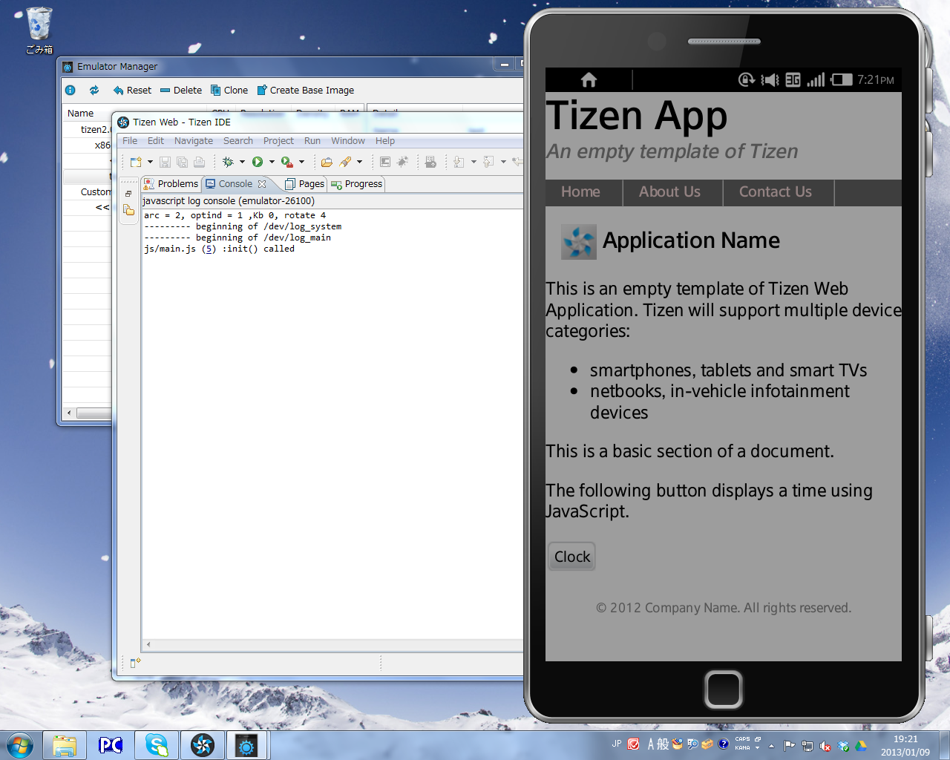This screenshot has width=950, height=760.
Task: Tap About Us in the emulator app
Action: (x=669, y=192)
